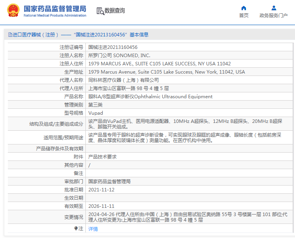Click the document icon before 进口医疗器械
295x238 pixels.
[10, 34]
